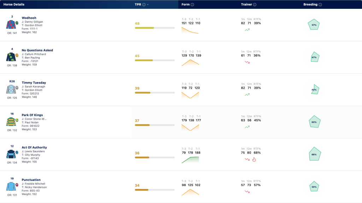Open the Trainer column info icon
362x203 pixels.
click(x=255, y=5)
